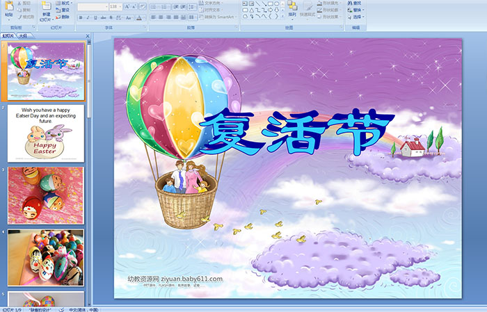Select the Arrow line shape

[264, 3]
